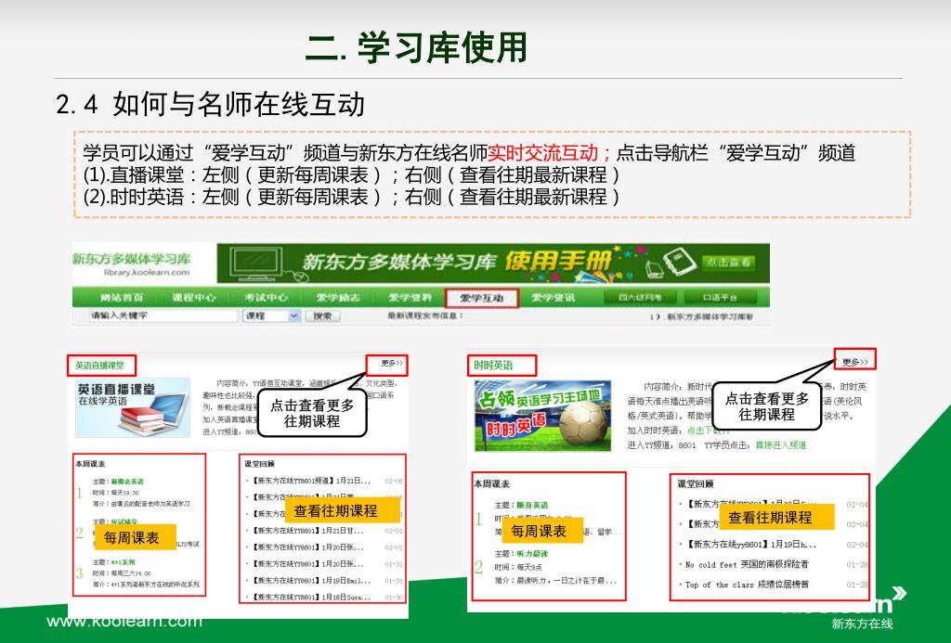Open the 爱学励志 navigation tab
951x643 pixels.
coord(338,298)
